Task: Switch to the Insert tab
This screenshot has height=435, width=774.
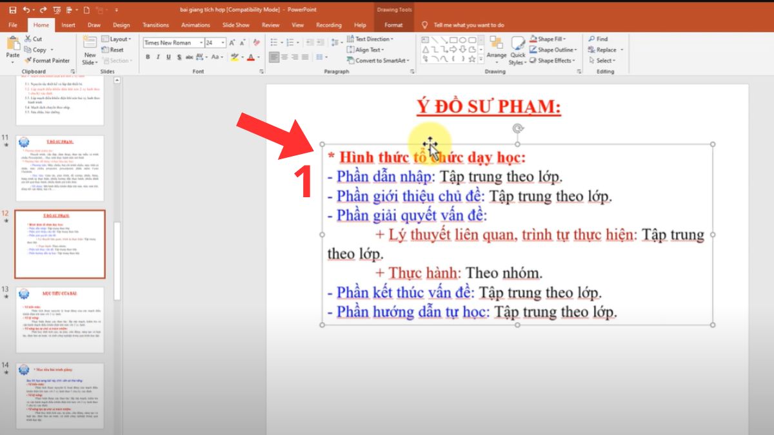Action: click(x=68, y=25)
